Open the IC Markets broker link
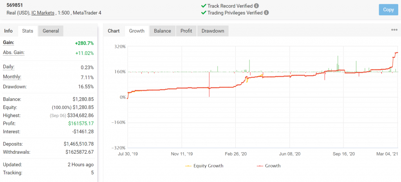401x182 pixels. [43, 13]
